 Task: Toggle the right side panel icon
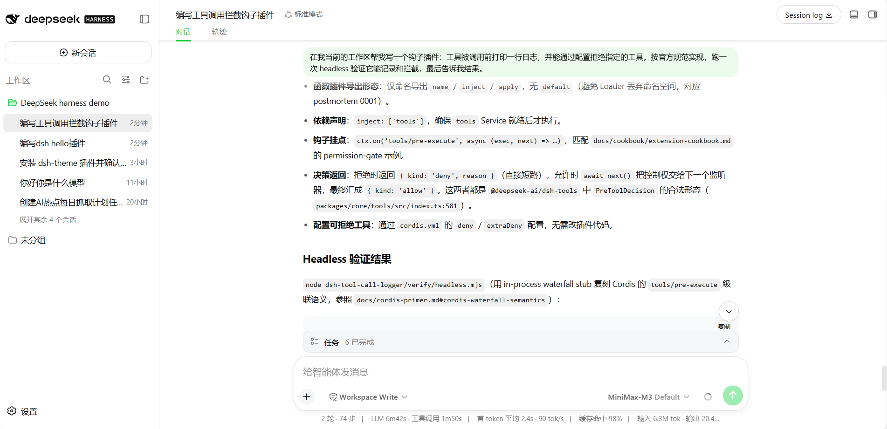click(x=873, y=15)
